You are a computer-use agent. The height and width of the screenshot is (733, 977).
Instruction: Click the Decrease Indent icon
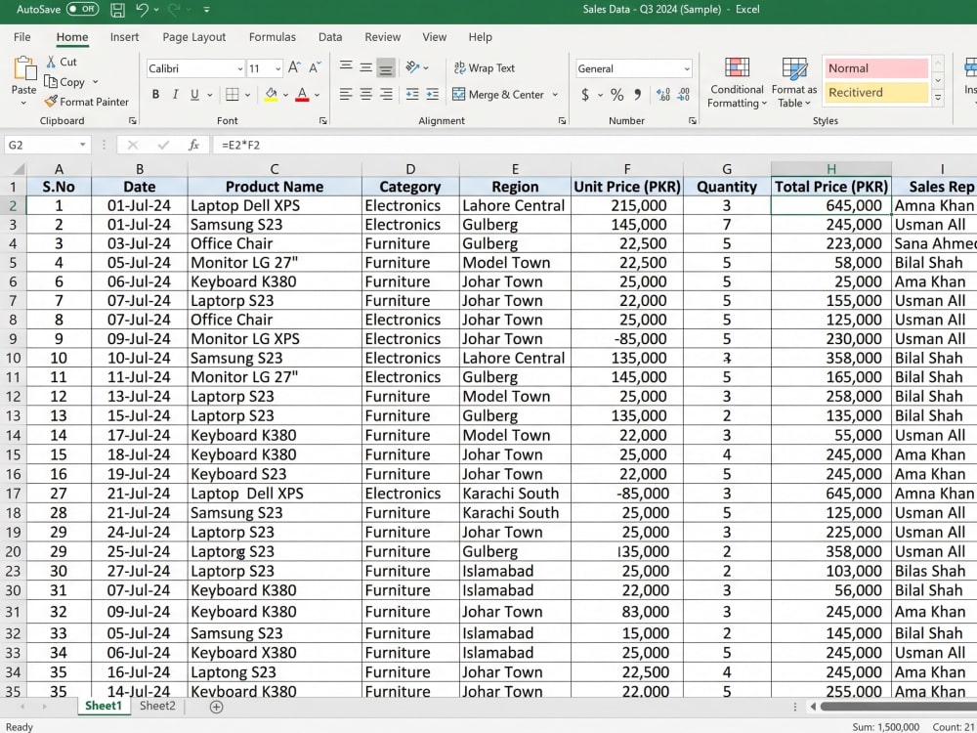(x=412, y=94)
